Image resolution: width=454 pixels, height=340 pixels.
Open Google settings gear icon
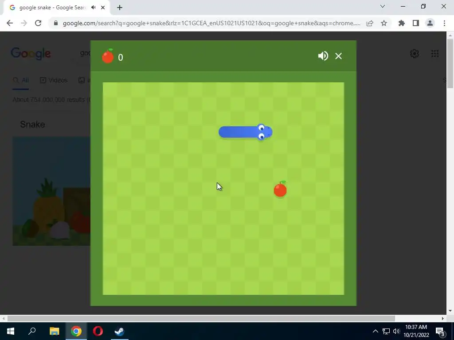click(x=415, y=54)
